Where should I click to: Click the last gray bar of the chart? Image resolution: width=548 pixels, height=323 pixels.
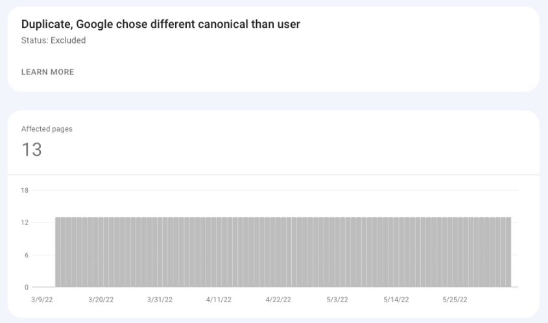508,252
